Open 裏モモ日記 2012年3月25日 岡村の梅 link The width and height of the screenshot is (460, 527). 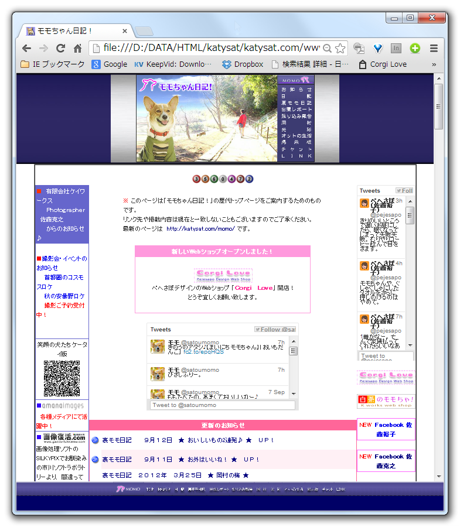tap(176, 475)
